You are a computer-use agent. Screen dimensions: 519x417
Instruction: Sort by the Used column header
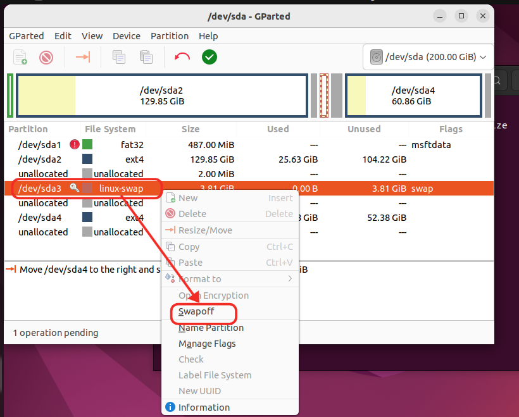click(278, 128)
